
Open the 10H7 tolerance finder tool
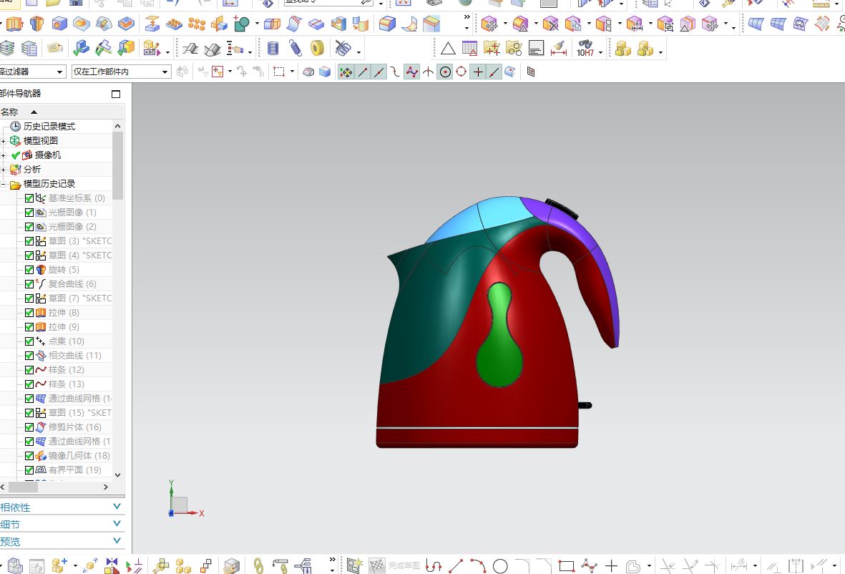[x=585, y=49]
